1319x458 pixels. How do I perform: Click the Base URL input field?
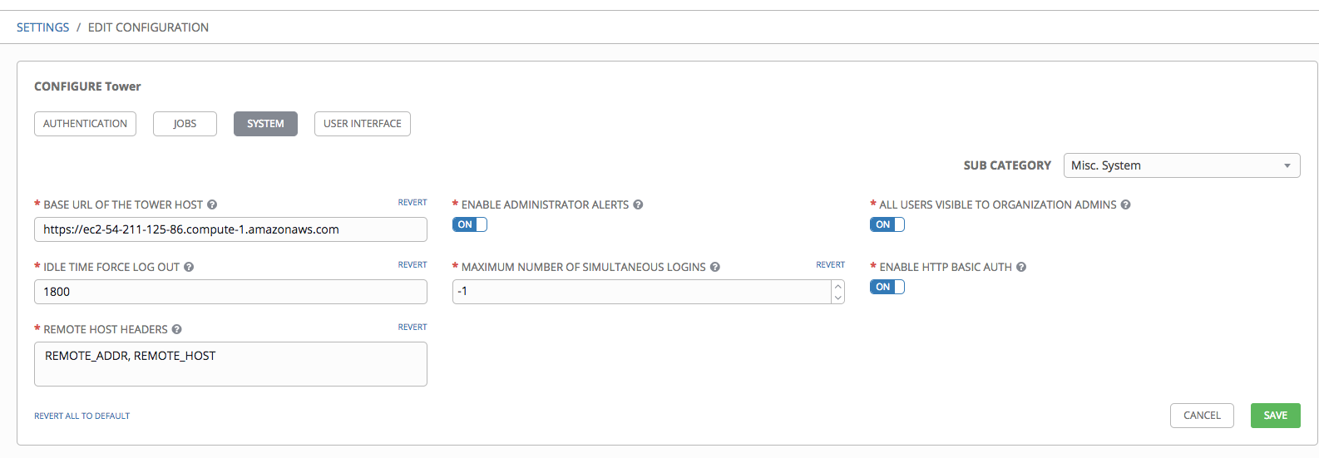tap(230, 229)
